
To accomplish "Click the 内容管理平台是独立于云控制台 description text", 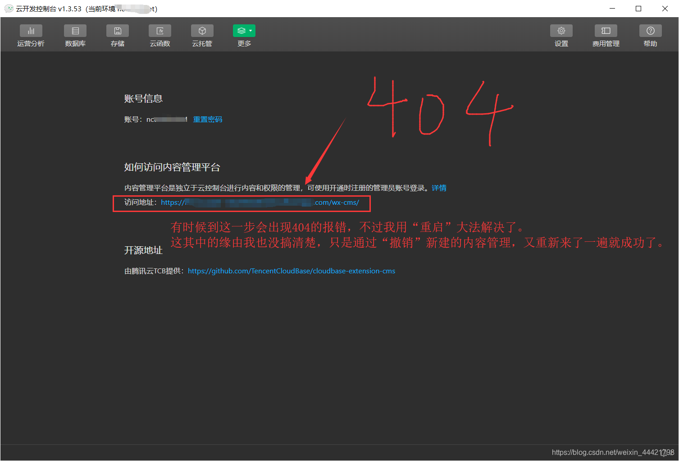I will pos(276,188).
